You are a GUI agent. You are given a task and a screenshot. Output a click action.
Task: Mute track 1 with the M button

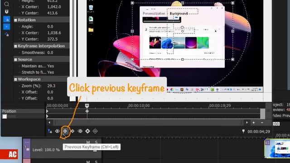pyautogui.click(x=88, y=142)
